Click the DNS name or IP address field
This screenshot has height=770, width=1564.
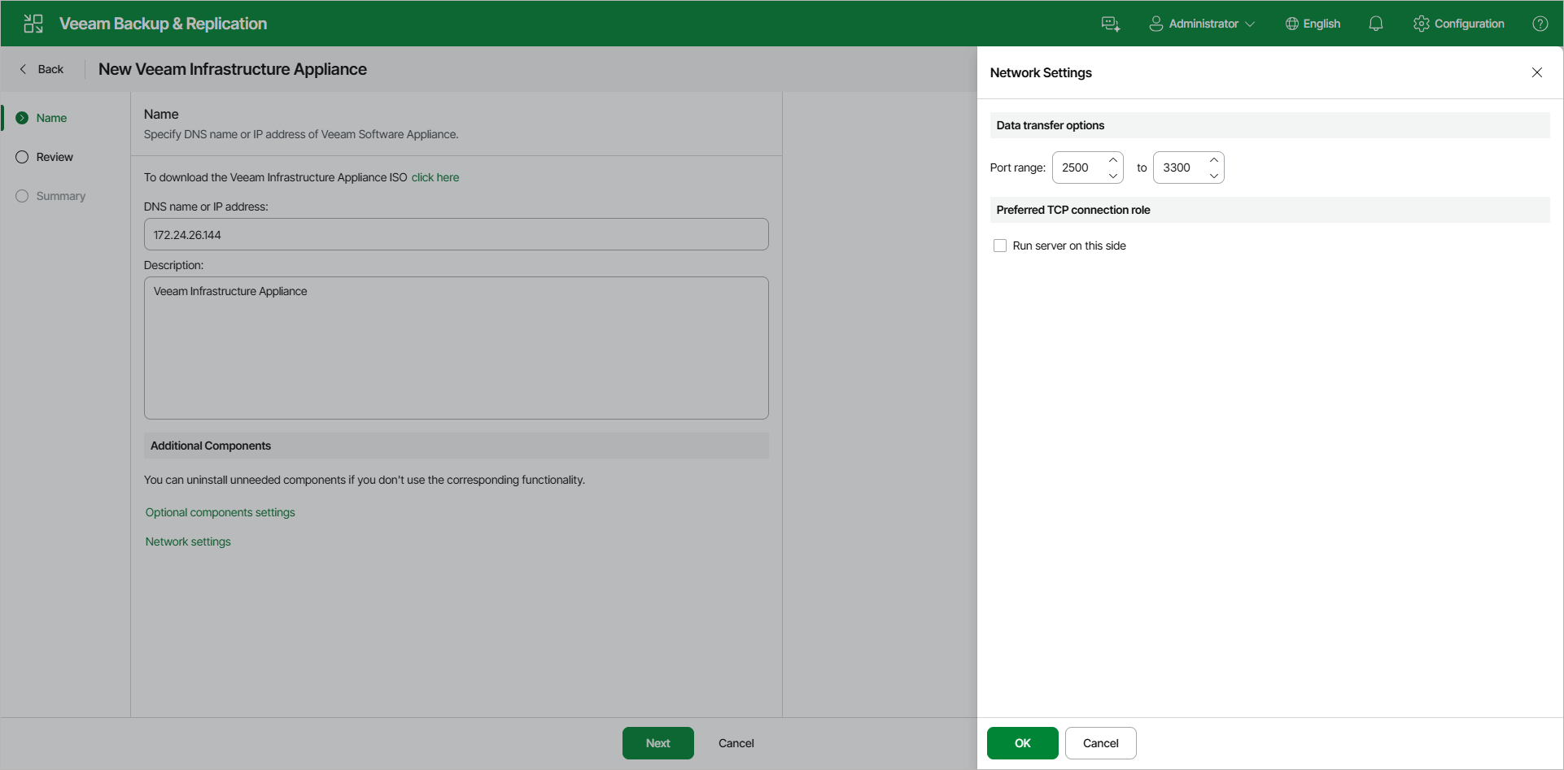click(456, 234)
